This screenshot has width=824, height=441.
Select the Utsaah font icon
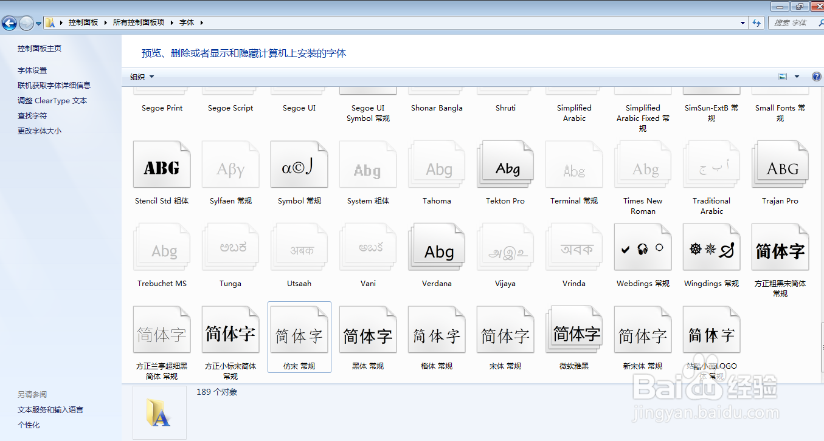pyautogui.click(x=299, y=247)
